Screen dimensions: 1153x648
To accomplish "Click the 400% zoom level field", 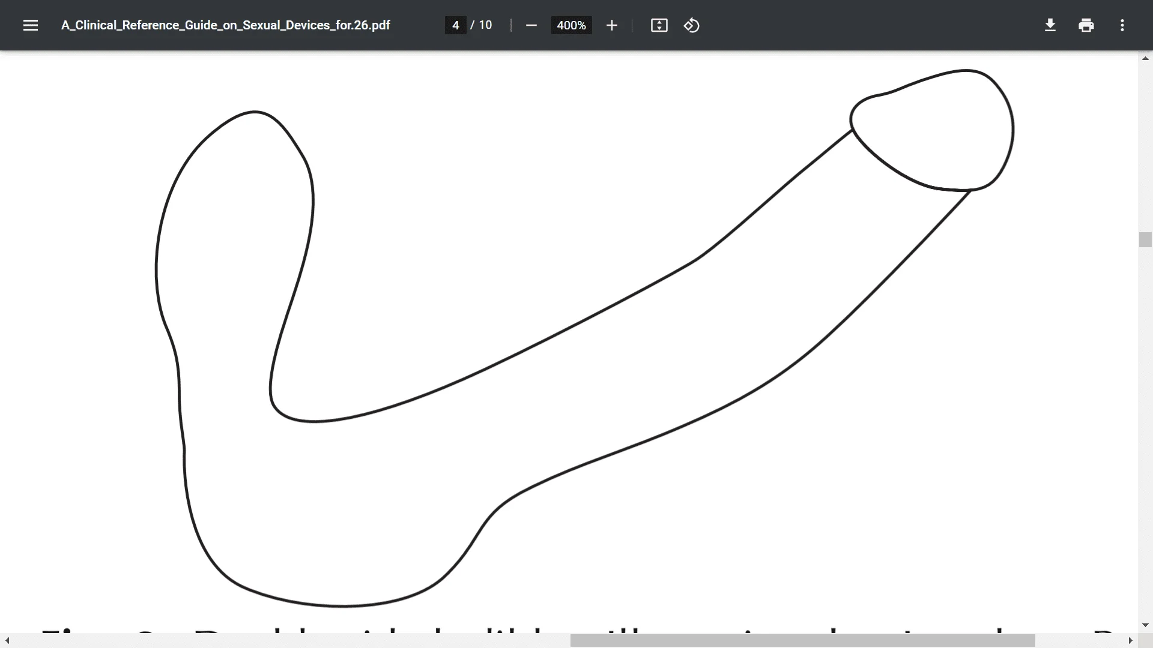I will click(x=571, y=25).
